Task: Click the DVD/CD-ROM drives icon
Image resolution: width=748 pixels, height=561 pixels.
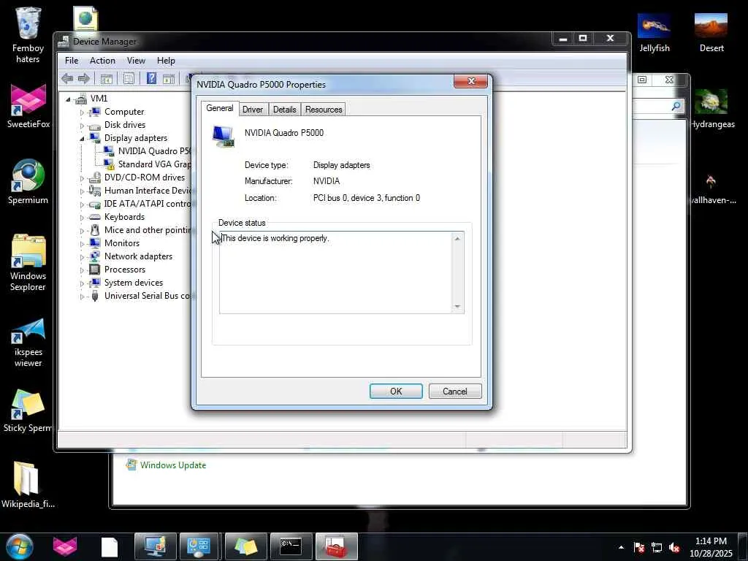Action: click(x=95, y=178)
